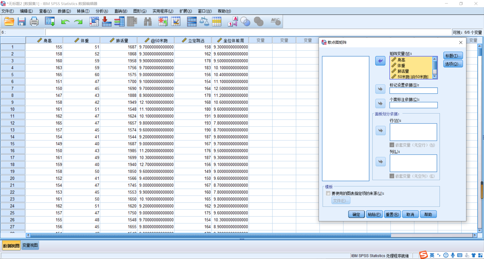The width and height of the screenshot is (484, 259).
Task: Click the Select Cases toolbar icon
Action: click(217, 22)
